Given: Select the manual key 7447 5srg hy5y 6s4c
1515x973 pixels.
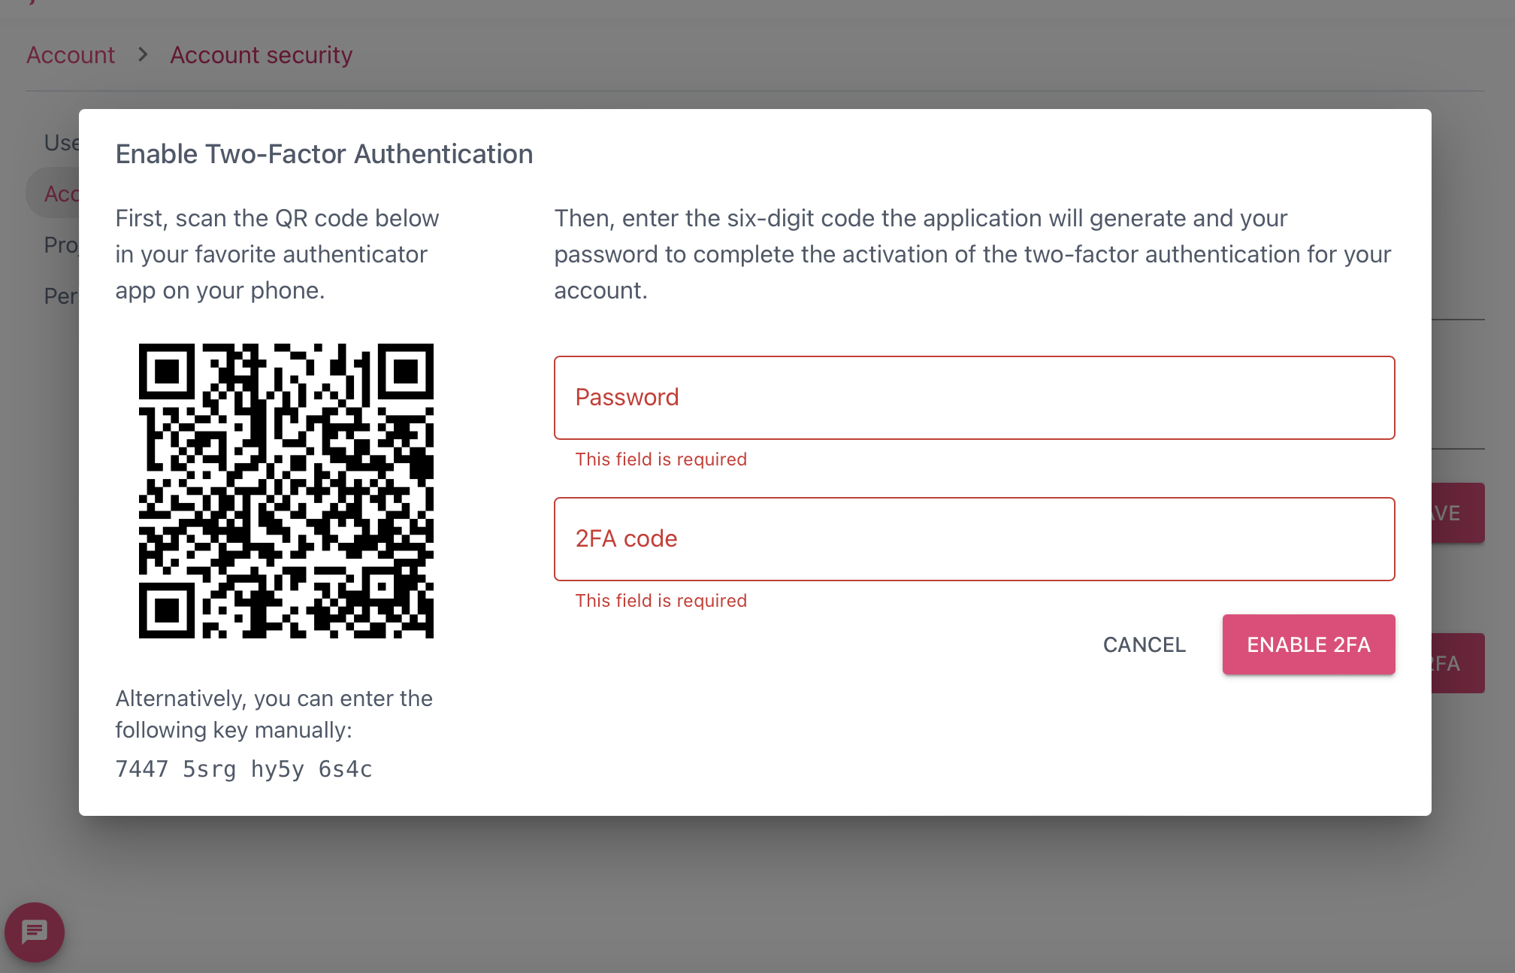Looking at the screenshot, I should (243, 768).
